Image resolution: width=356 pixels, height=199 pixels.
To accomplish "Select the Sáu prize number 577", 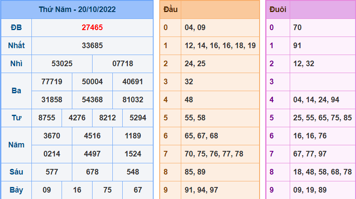I will click(52, 172).
